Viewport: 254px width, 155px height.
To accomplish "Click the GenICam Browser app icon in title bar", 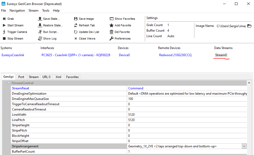I will point(3,4).
